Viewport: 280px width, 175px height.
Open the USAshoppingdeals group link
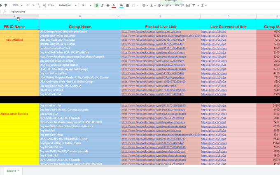coord(153,77)
